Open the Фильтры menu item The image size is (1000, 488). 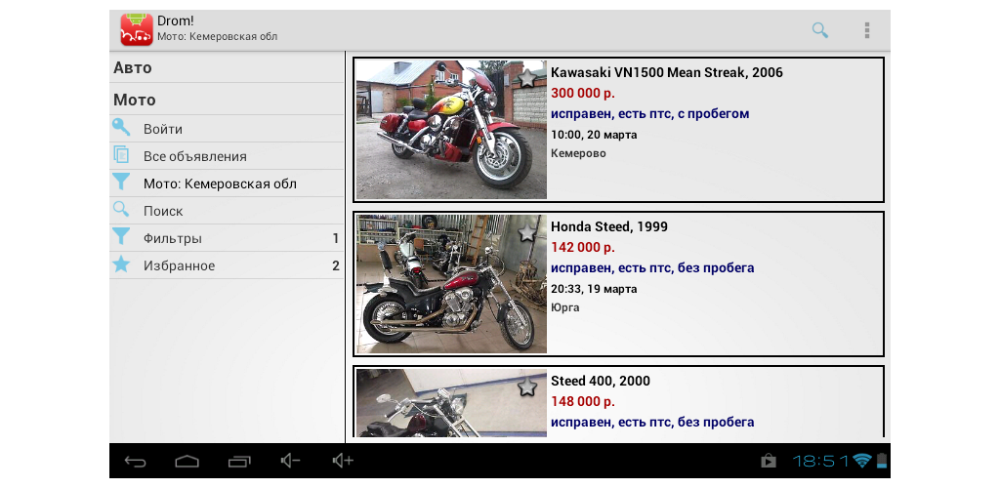pos(227,238)
